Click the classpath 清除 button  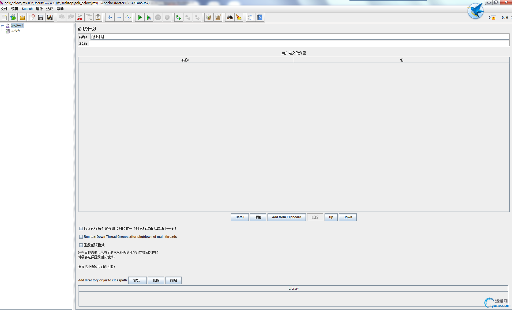[174, 280]
